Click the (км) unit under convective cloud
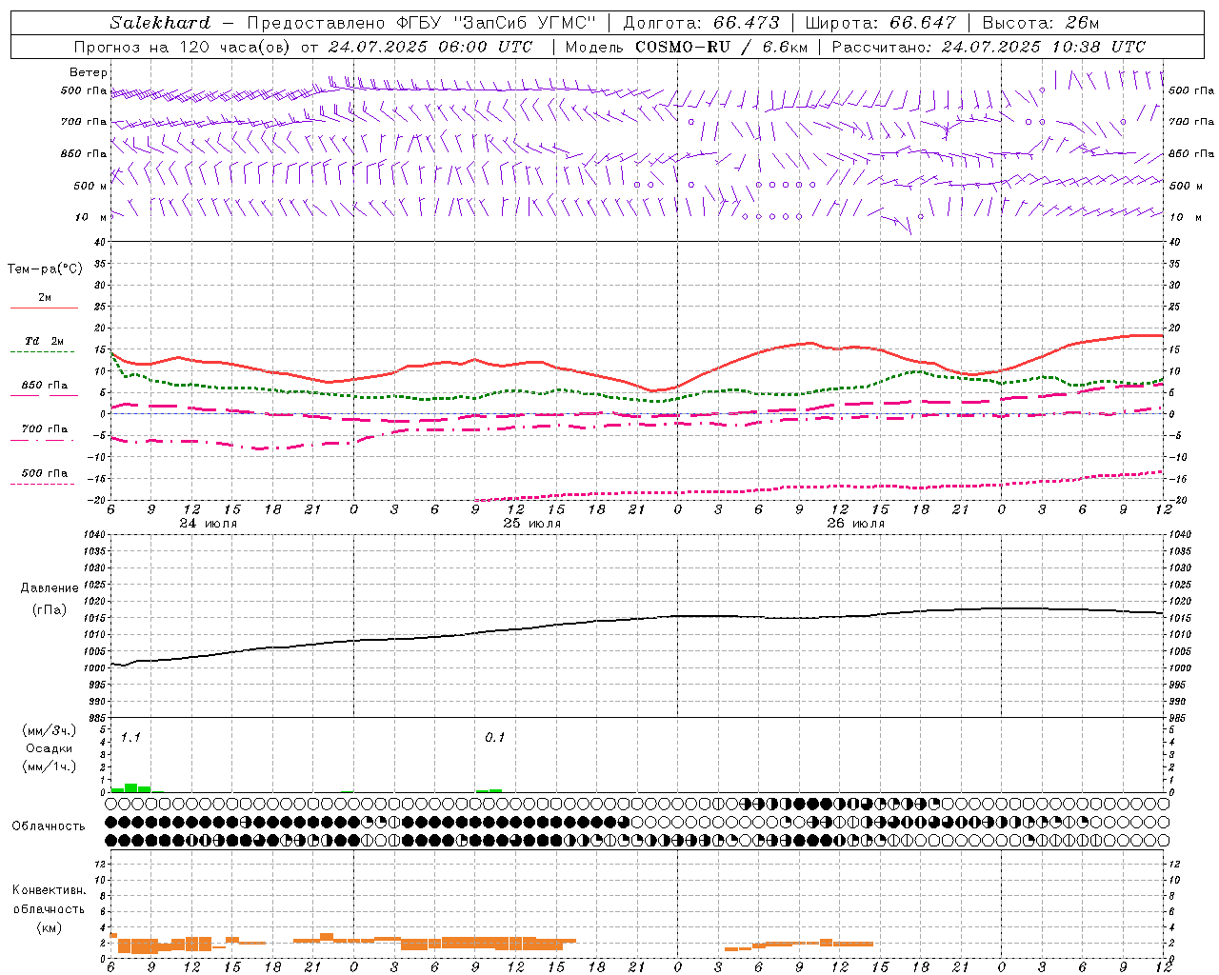The height and width of the screenshot is (975, 1219). pos(50,927)
